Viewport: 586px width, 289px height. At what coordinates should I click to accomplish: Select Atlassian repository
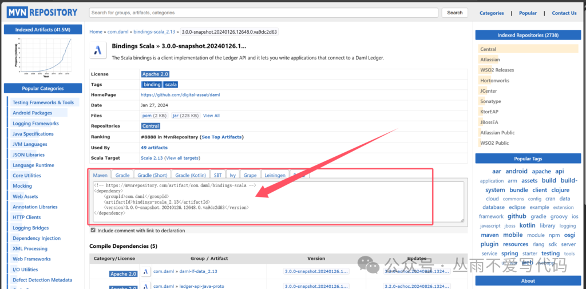(490, 60)
